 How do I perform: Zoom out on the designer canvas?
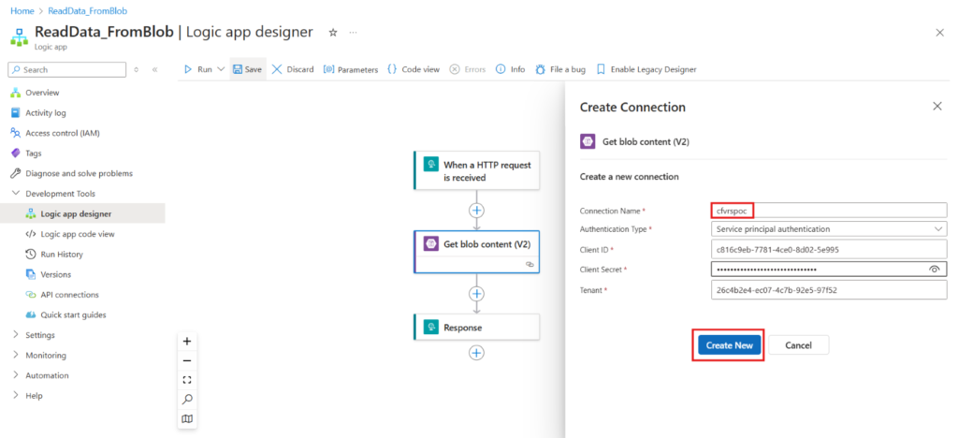pos(187,360)
